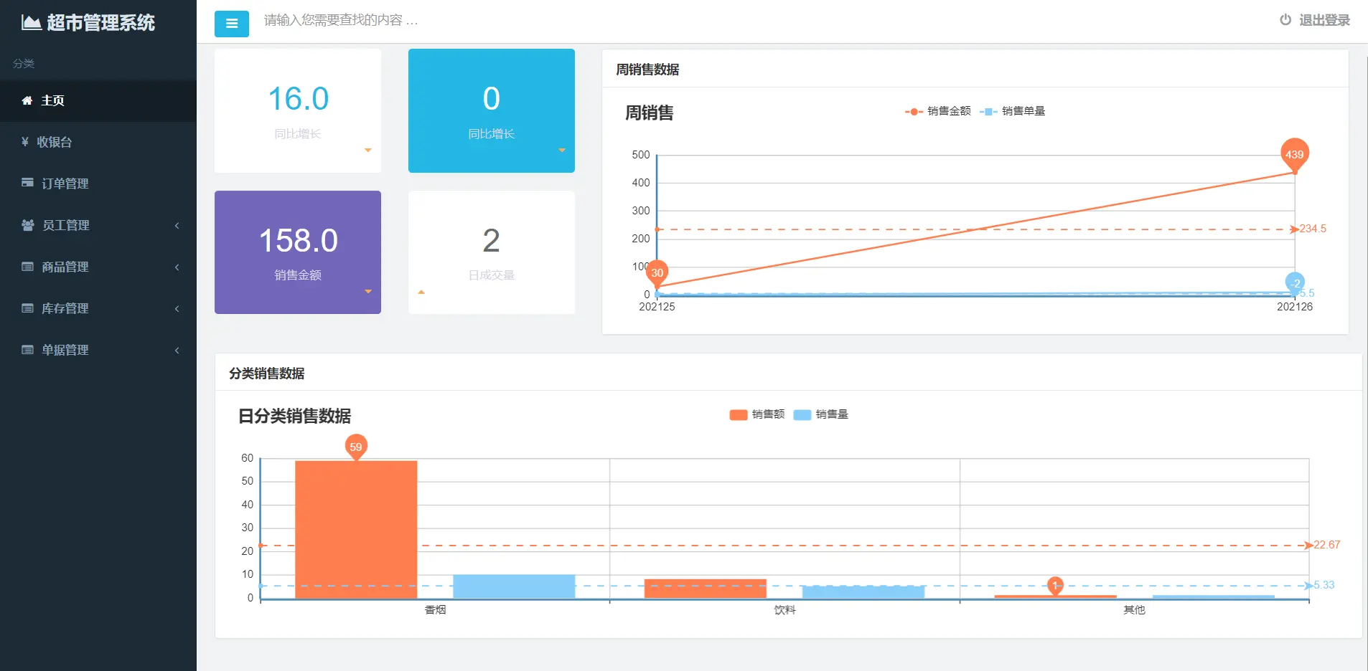Expand the 员工管理 submenu chevron
The image size is (1368, 671).
(177, 226)
